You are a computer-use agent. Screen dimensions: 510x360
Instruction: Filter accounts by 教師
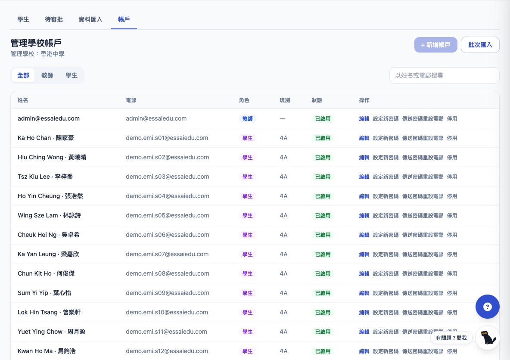[x=47, y=75]
